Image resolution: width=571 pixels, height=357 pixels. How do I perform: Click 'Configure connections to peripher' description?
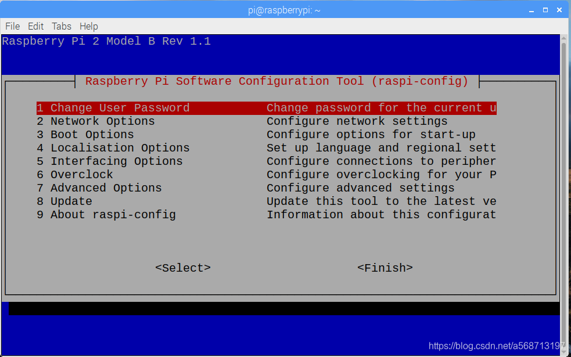point(381,161)
